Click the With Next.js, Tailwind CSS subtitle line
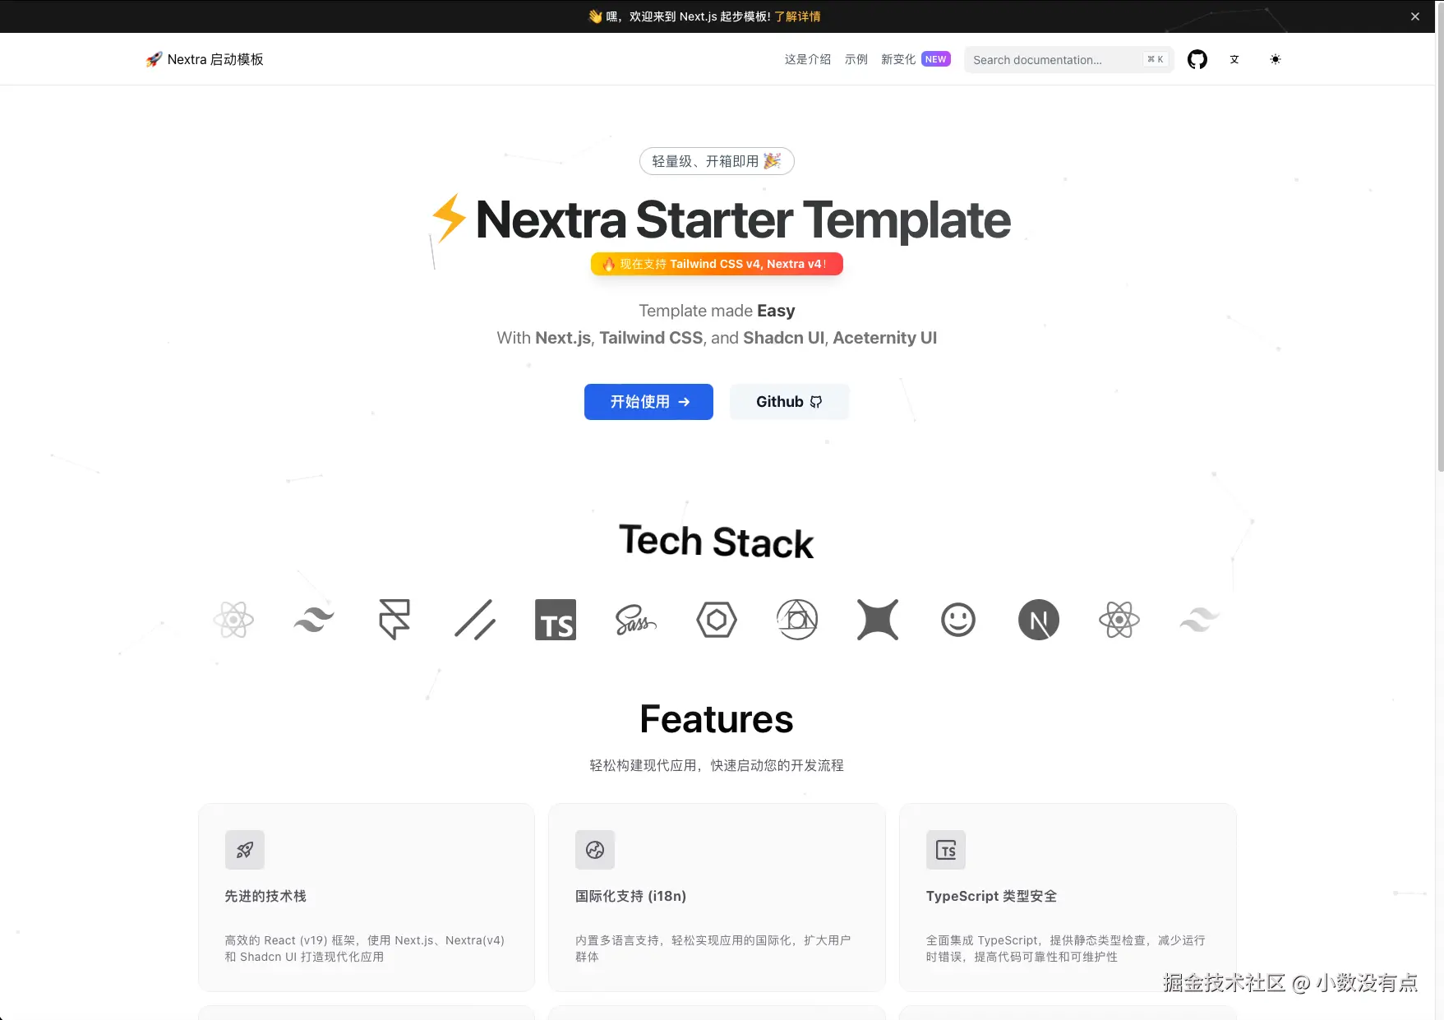Viewport: 1444px width, 1020px height. (717, 338)
